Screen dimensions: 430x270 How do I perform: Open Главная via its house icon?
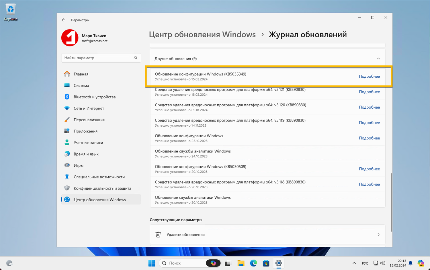(x=67, y=74)
